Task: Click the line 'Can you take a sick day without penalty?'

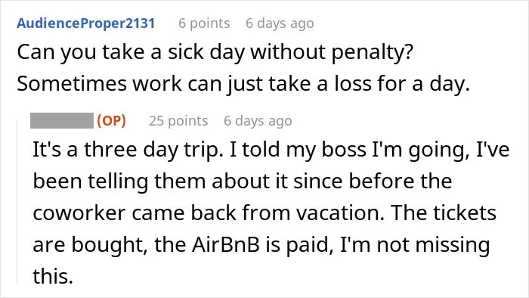Action: (215, 53)
